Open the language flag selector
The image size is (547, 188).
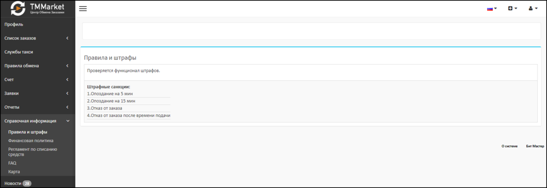[492, 9]
